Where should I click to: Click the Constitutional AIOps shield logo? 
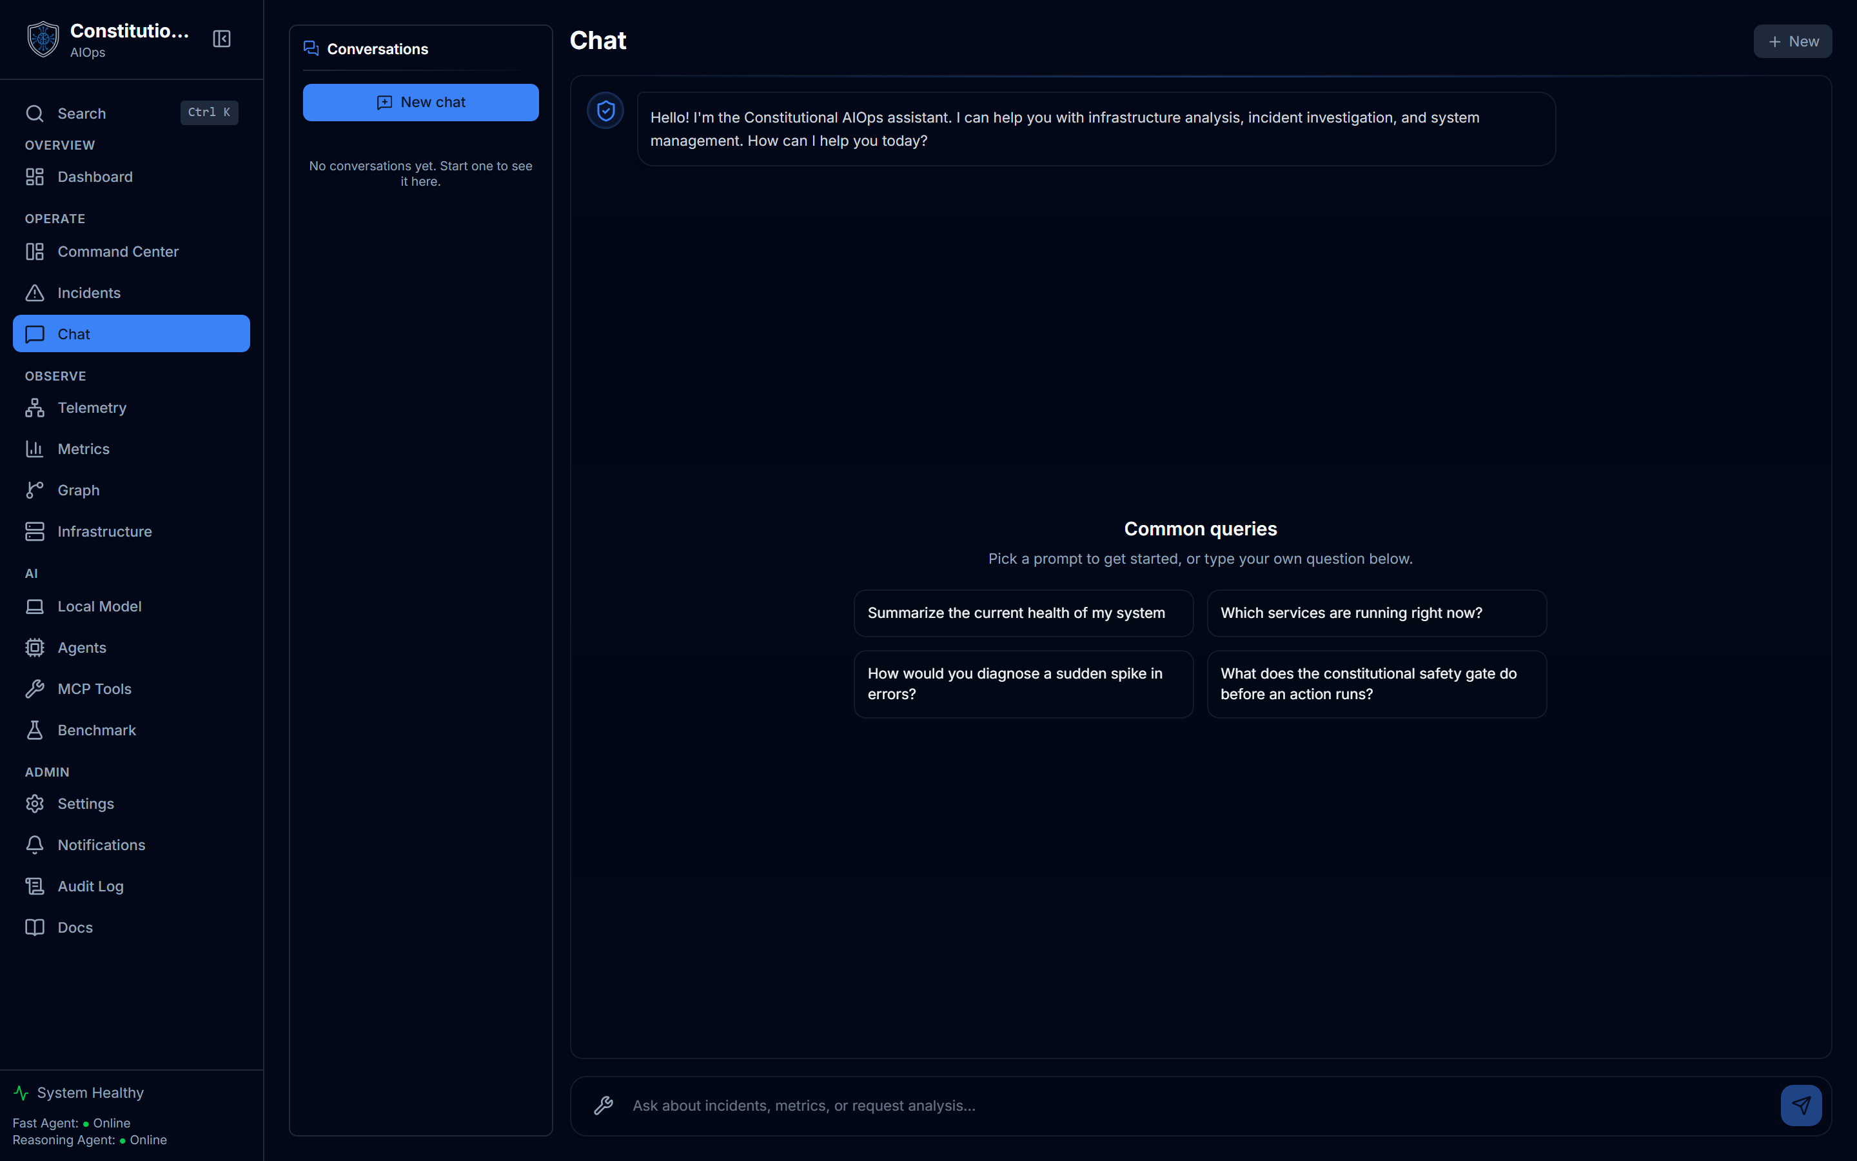click(43, 39)
